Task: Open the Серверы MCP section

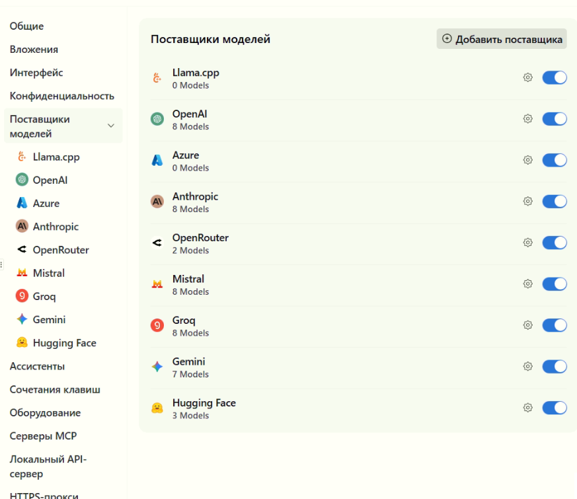Action: pos(43,436)
